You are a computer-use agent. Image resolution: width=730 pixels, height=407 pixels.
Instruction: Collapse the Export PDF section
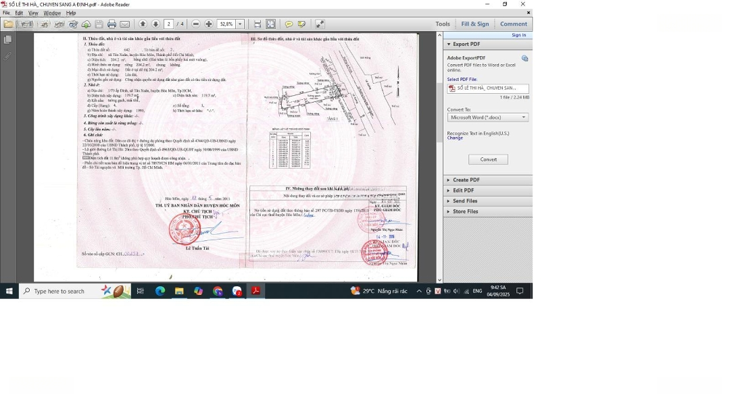click(466, 45)
